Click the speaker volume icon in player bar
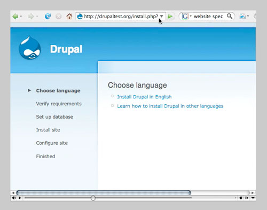The width and height of the screenshot is (267, 210). point(14,198)
